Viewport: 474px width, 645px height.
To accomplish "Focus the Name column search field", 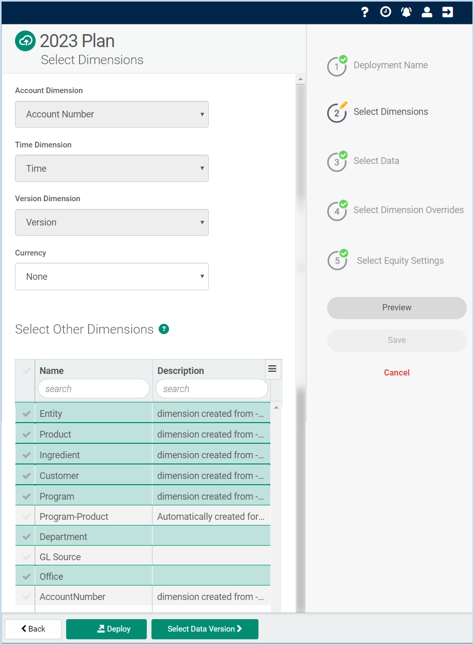I will tap(94, 389).
